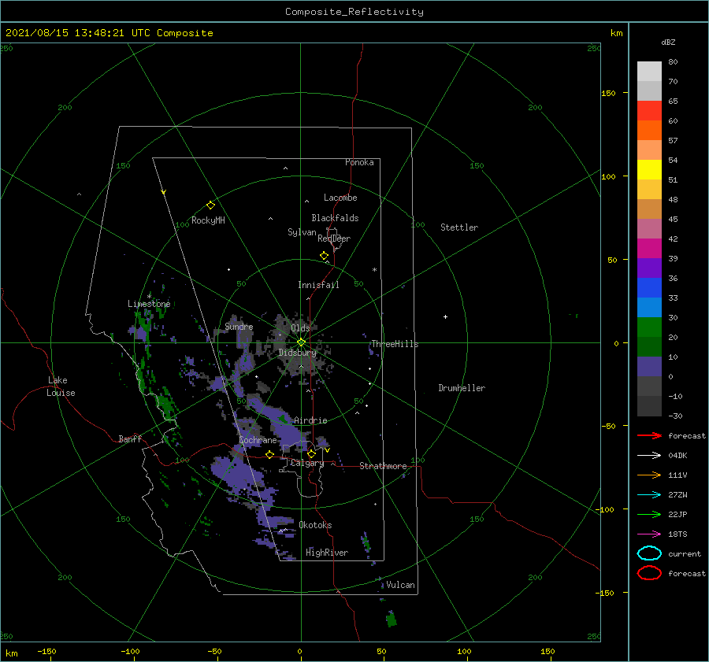Select the orange 111V arrow legend icon
Screen dimensions: 709x662
pyautogui.click(x=649, y=475)
